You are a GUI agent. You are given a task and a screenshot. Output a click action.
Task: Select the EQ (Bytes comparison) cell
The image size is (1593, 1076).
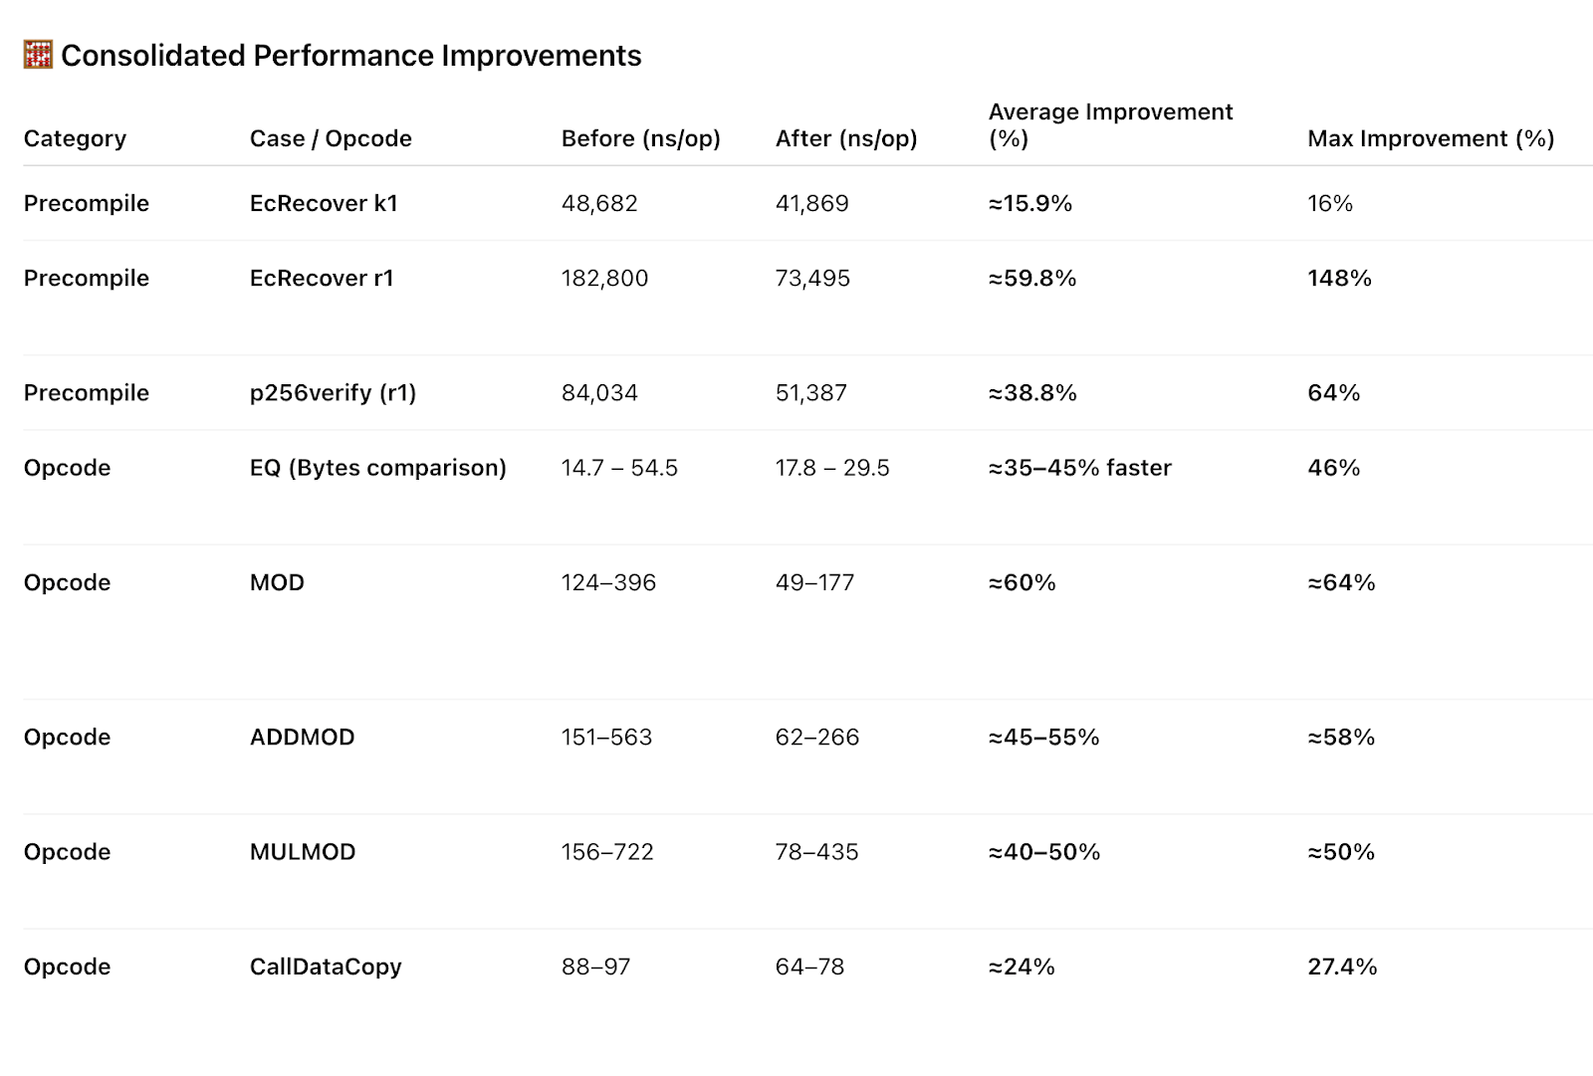pos(377,468)
